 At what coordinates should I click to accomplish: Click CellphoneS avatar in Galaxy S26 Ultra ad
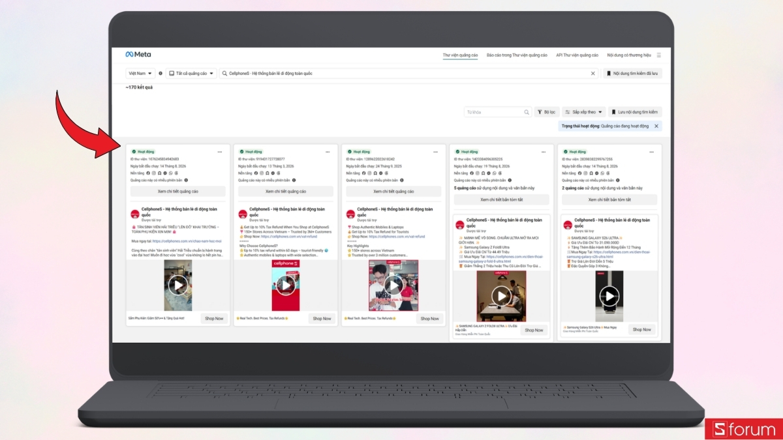tap(567, 224)
